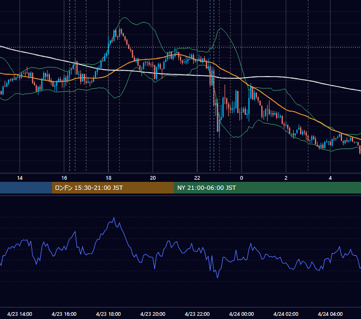This screenshot has width=361, height=319.
Task: Click the 2 hour label on time axis
Action: click(286, 178)
